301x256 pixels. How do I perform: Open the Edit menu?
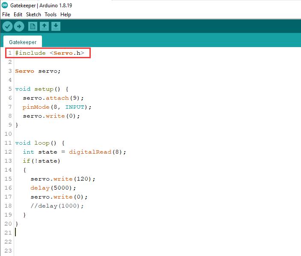[18, 15]
